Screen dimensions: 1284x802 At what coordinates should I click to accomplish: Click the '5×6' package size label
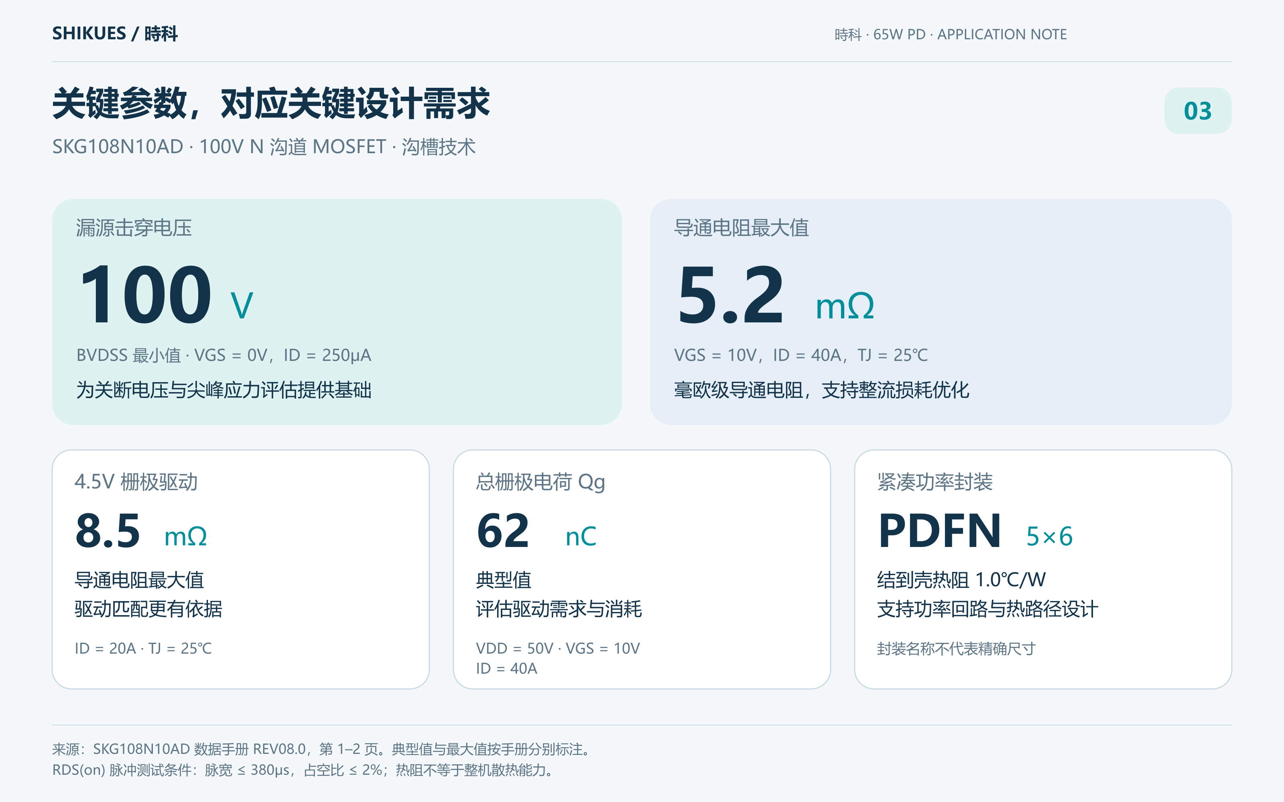click(x=1050, y=536)
